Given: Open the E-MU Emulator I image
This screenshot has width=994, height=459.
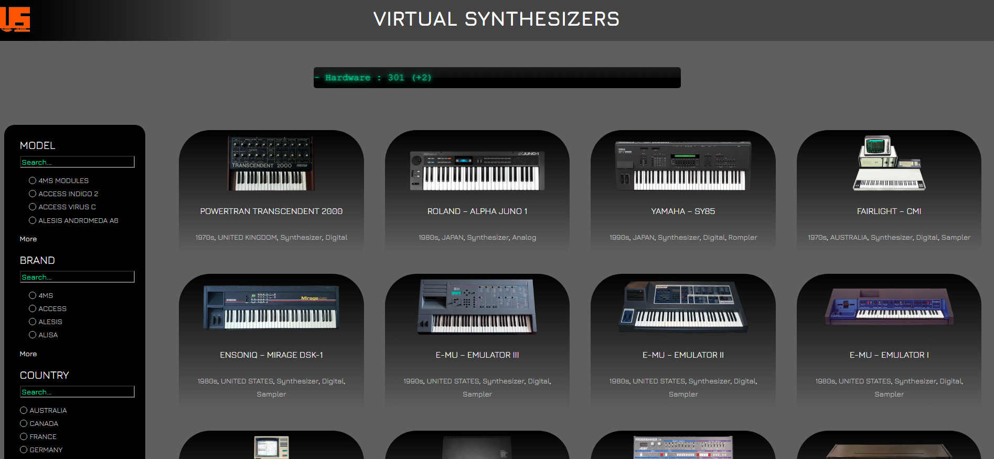Looking at the screenshot, I should pos(889,307).
